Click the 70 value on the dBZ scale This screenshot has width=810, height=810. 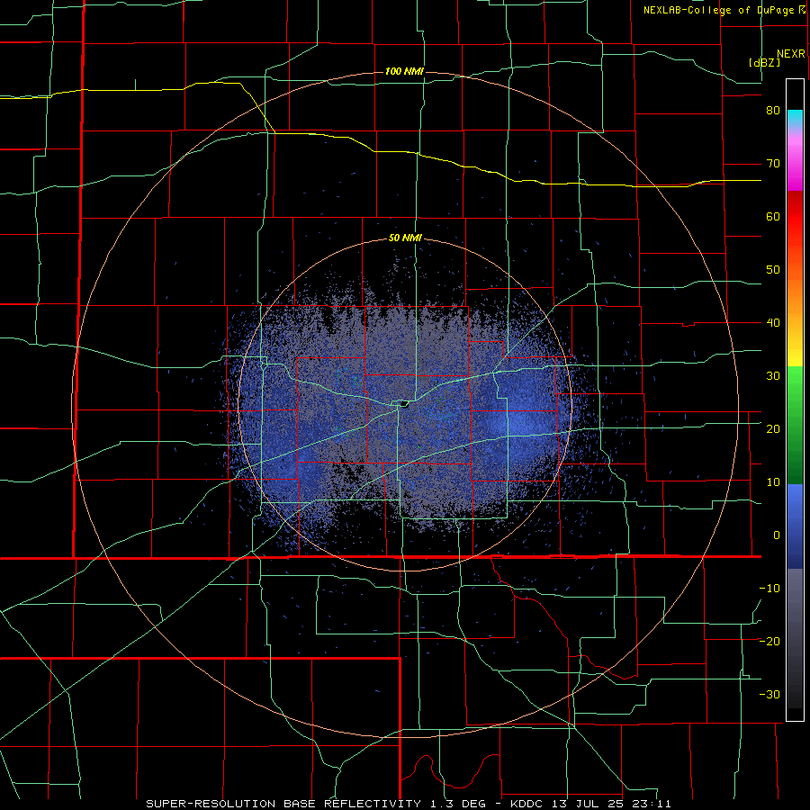[x=773, y=164]
